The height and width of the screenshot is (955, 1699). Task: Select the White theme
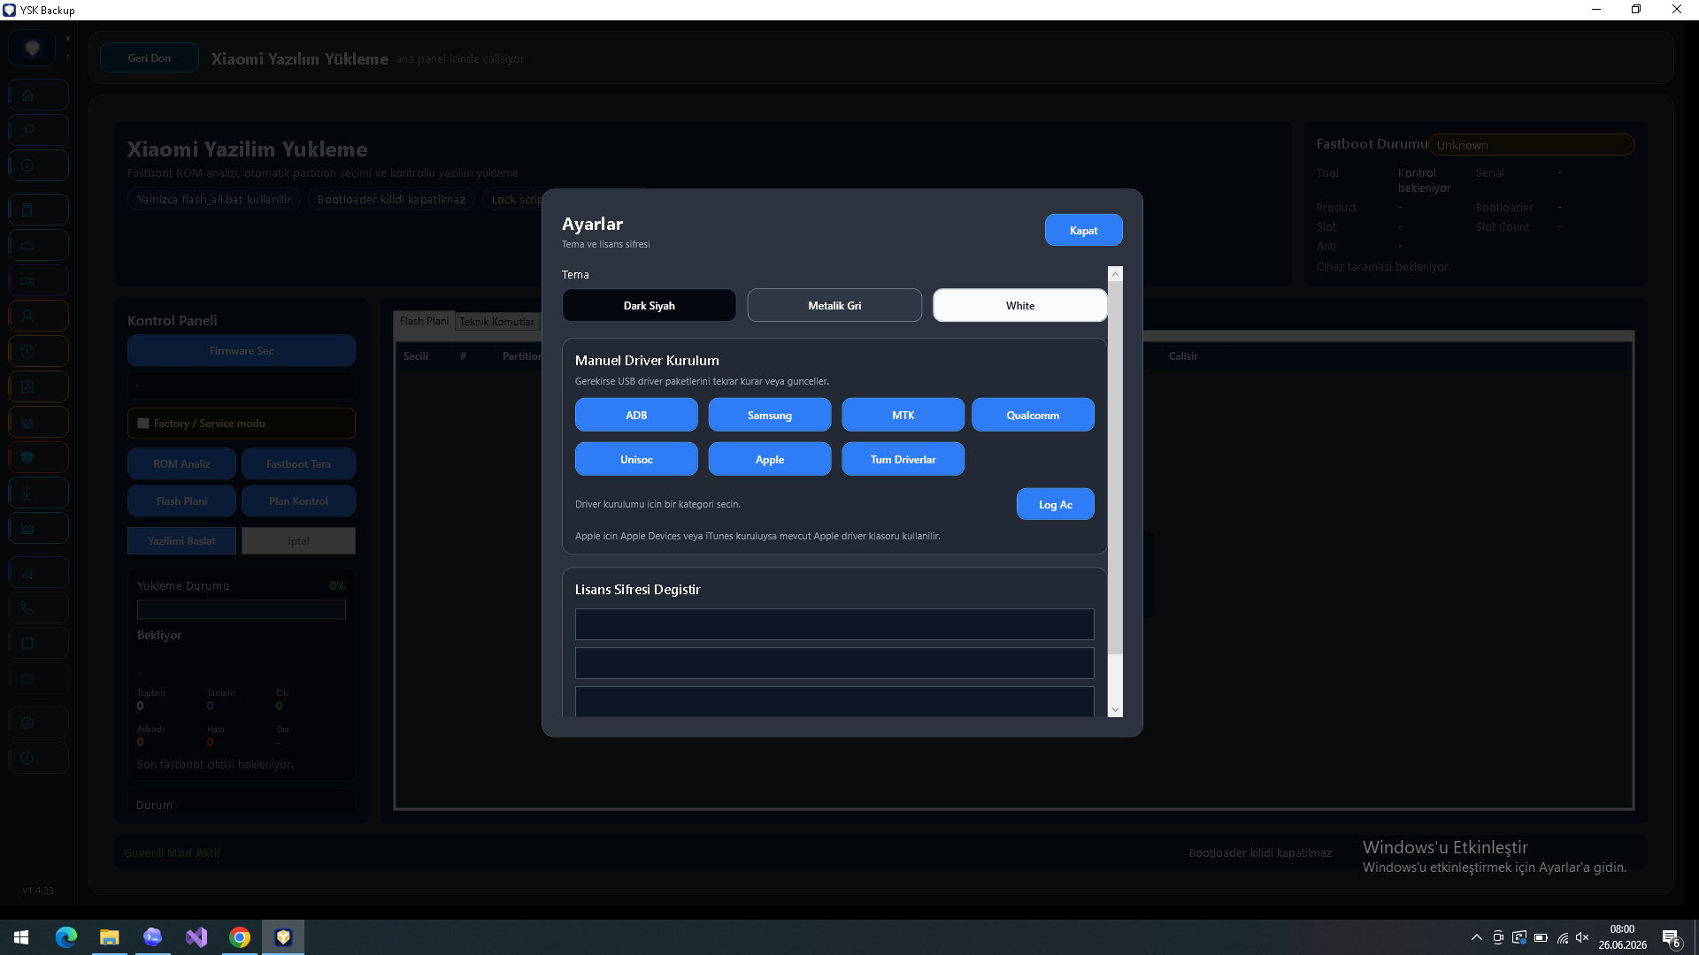pyautogui.click(x=1019, y=306)
